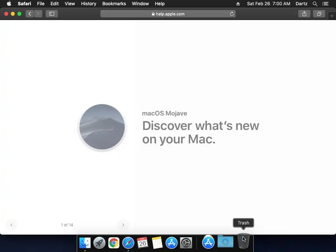Open the Edit menu
Viewport: 336px width, 252px height.
[54, 4]
